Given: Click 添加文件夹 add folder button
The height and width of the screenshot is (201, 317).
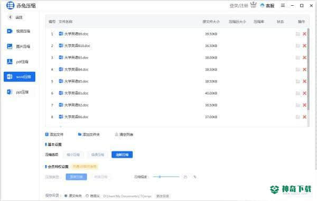Looking at the screenshot, I should (89, 134).
